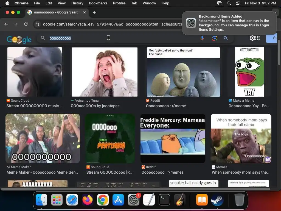Close the Google Search tab
The height and width of the screenshot is (211, 281).
85,12
